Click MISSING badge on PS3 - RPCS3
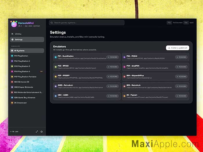This screenshot has height=152, width=203. point(113,67)
